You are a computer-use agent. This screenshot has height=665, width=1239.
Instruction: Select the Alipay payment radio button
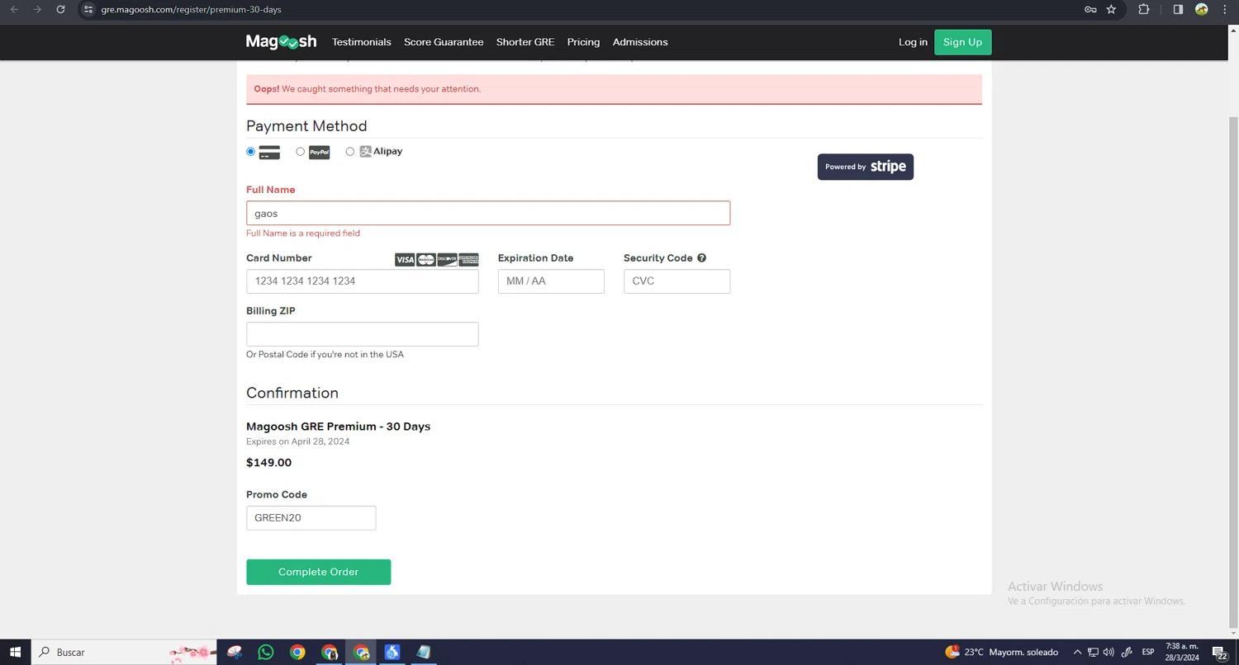(349, 152)
